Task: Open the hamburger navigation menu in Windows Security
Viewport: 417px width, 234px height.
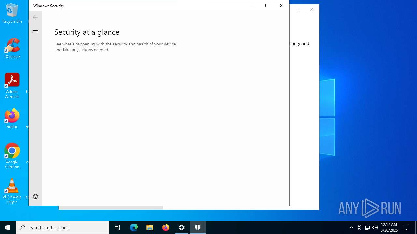Action: [x=35, y=32]
